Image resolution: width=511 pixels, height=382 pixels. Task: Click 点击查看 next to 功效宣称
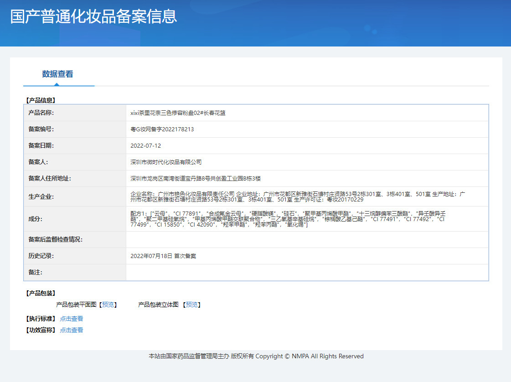coord(72,330)
